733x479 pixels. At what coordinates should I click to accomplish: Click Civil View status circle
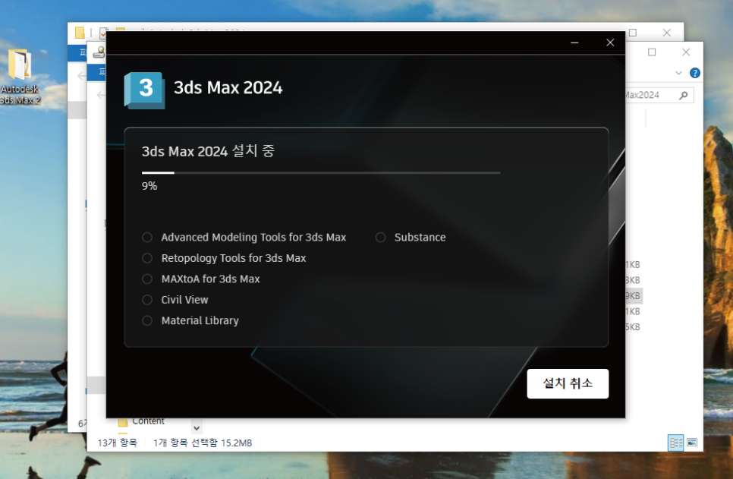pos(146,300)
